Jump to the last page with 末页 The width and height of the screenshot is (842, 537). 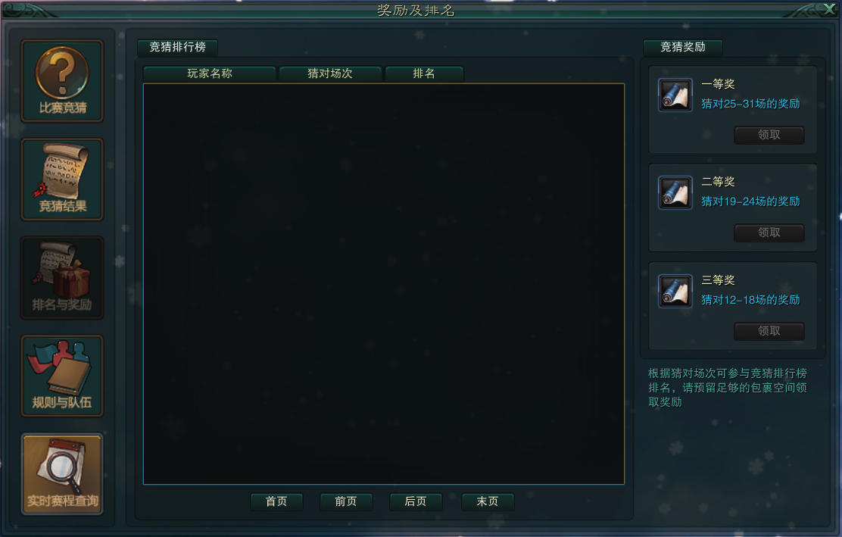click(488, 501)
